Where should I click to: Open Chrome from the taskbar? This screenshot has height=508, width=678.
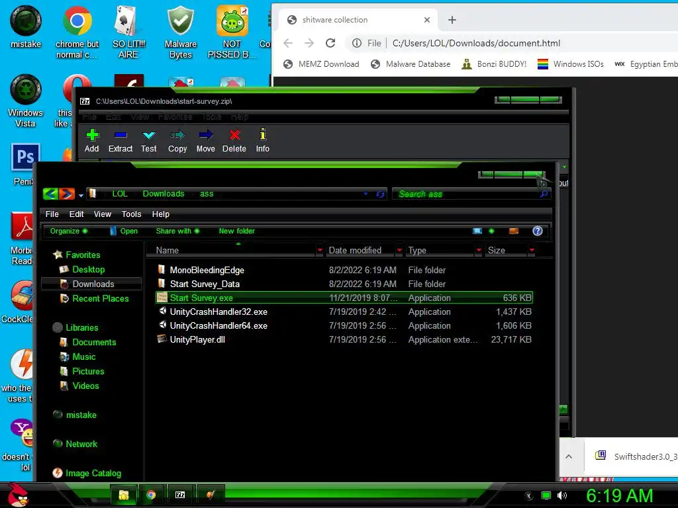(151, 495)
